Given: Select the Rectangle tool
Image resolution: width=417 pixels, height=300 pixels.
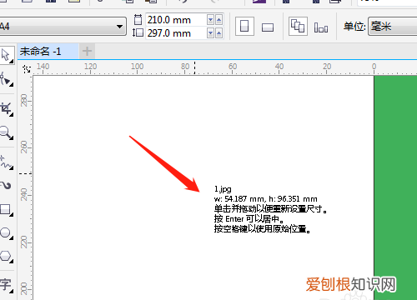Looking at the screenshot, I should 7,209.
